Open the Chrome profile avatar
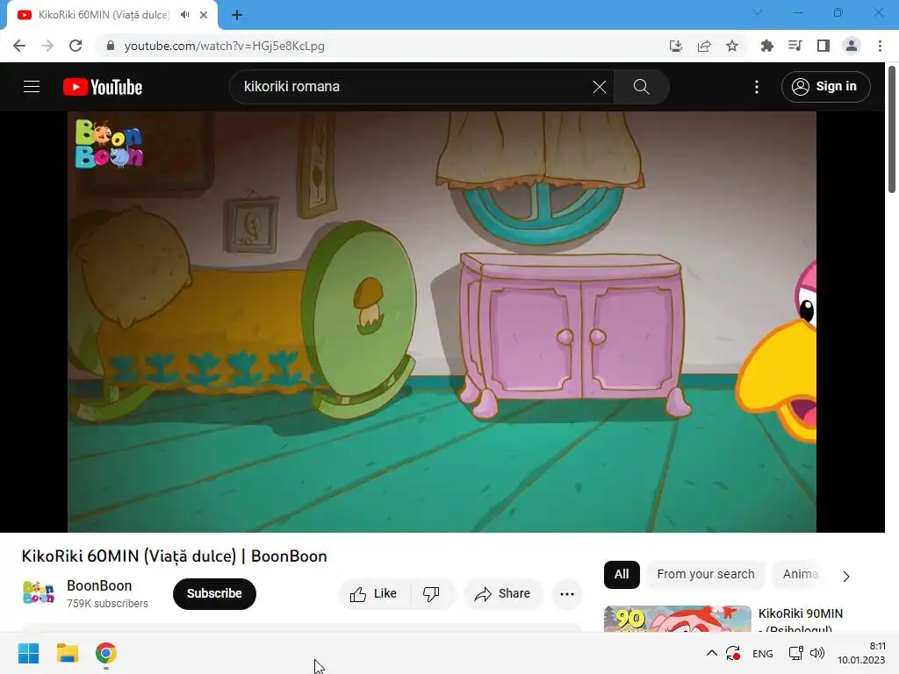The width and height of the screenshot is (899, 674). click(x=852, y=46)
